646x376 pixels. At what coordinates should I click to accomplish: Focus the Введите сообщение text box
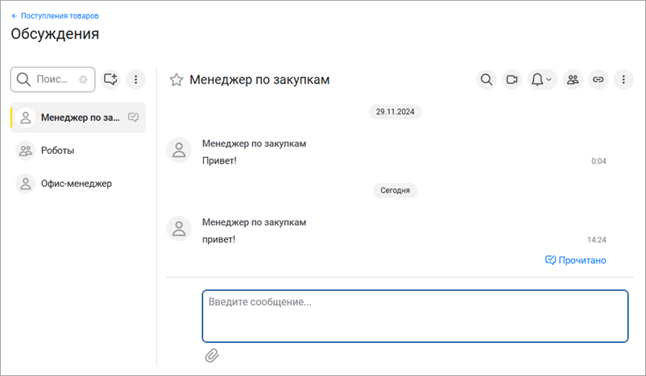414,316
